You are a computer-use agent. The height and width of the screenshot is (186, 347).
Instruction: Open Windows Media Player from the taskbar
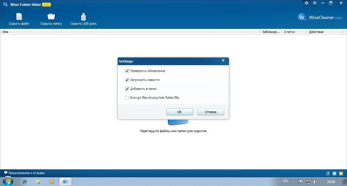(x=52, y=182)
